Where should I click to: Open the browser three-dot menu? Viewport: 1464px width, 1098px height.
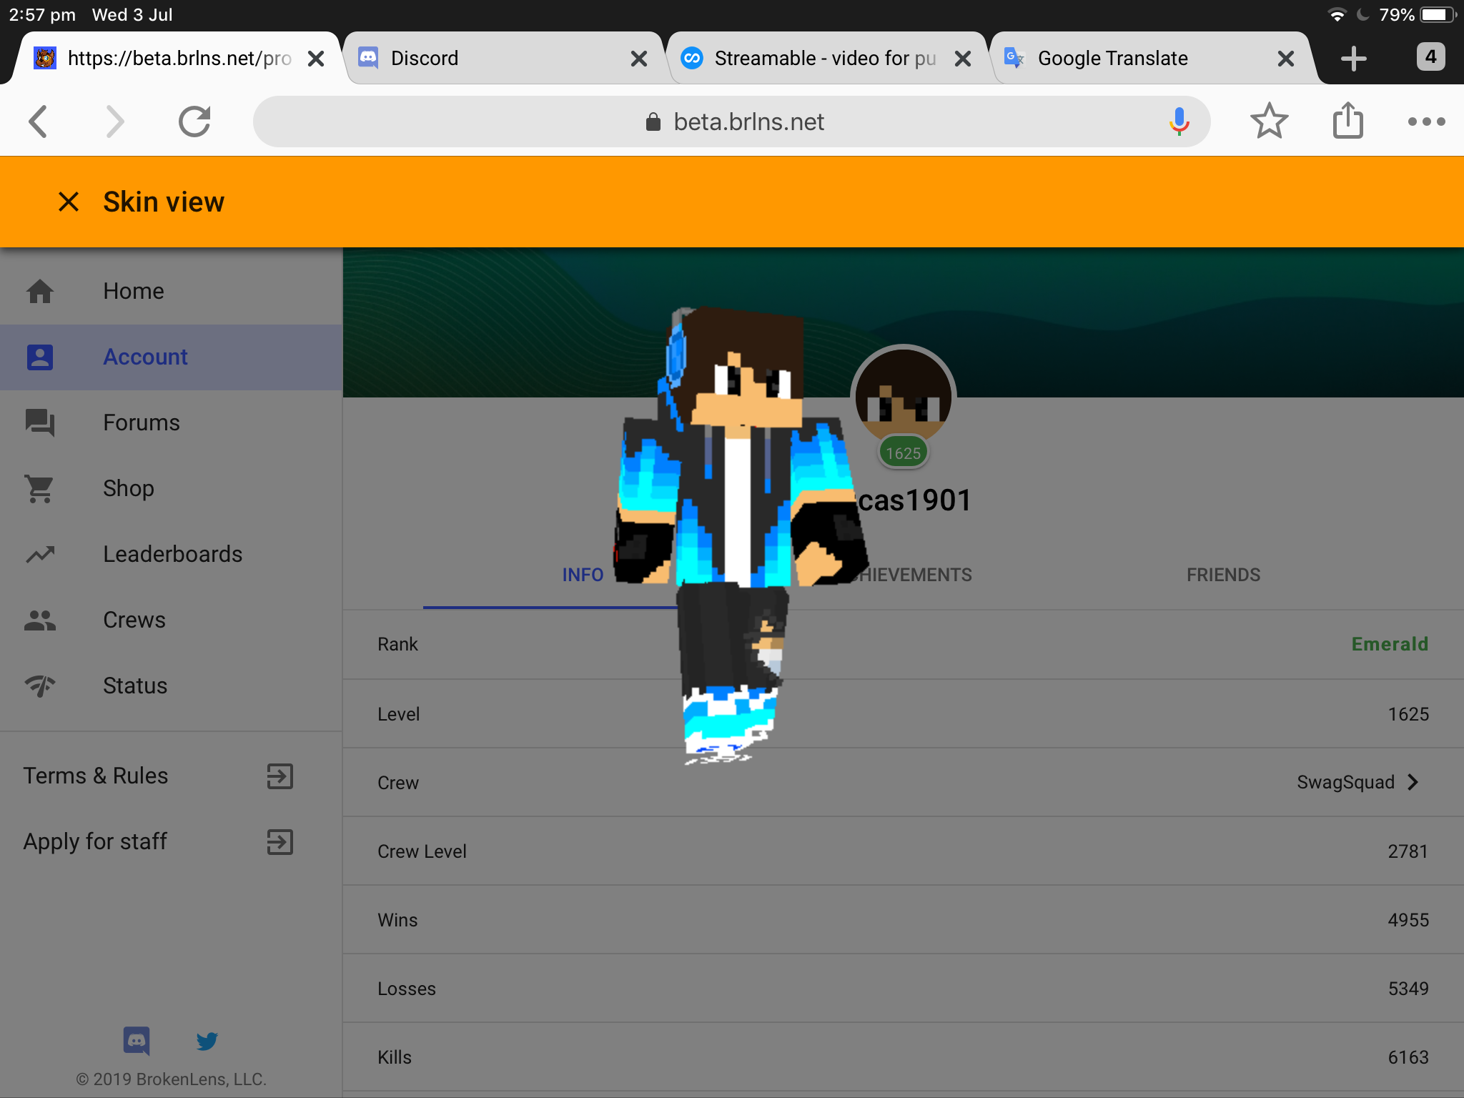coord(1426,122)
